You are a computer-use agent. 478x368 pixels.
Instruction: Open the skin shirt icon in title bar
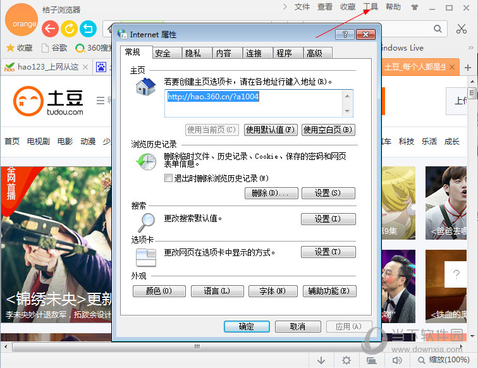[x=415, y=7]
